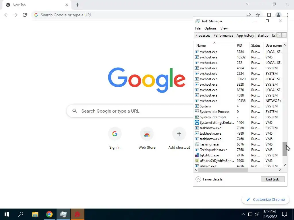The height and width of the screenshot is (220, 294).
Task: Sort by the PID column header
Action: 242,46
